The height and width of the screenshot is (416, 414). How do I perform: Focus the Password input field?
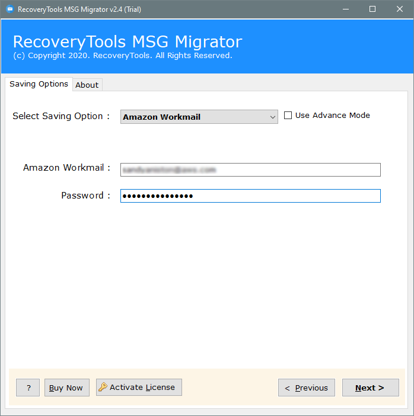pos(250,196)
